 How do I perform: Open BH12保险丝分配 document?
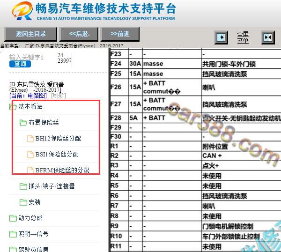pos(58,138)
